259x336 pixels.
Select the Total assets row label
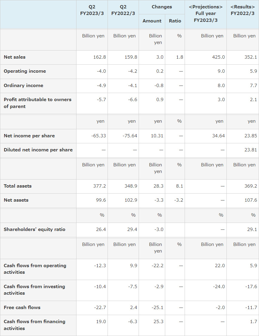tap(18, 186)
